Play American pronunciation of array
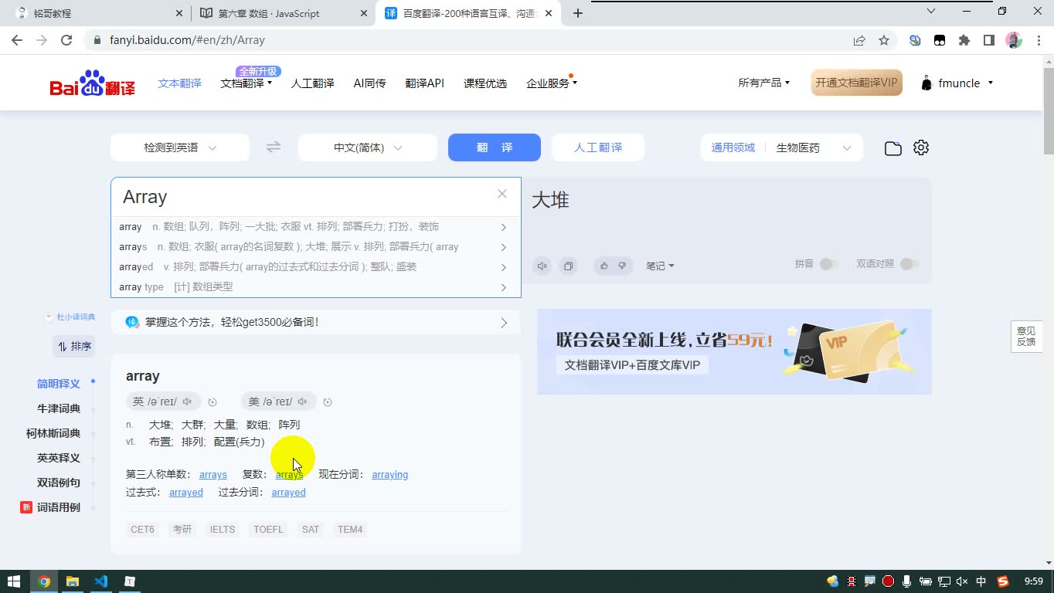 302,402
